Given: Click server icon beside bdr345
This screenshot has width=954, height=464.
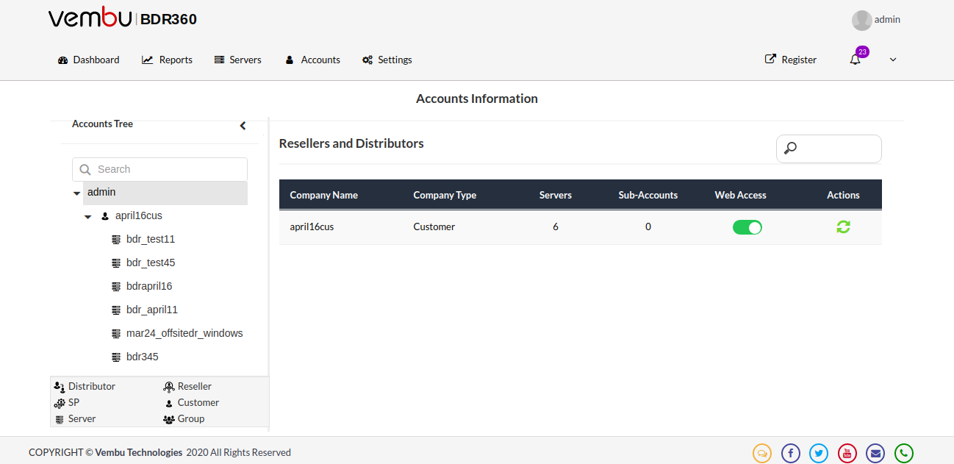Looking at the screenshot, I should [116, 357].
